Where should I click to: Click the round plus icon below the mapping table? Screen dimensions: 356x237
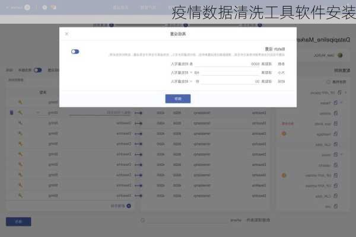(x=129, y=206)
